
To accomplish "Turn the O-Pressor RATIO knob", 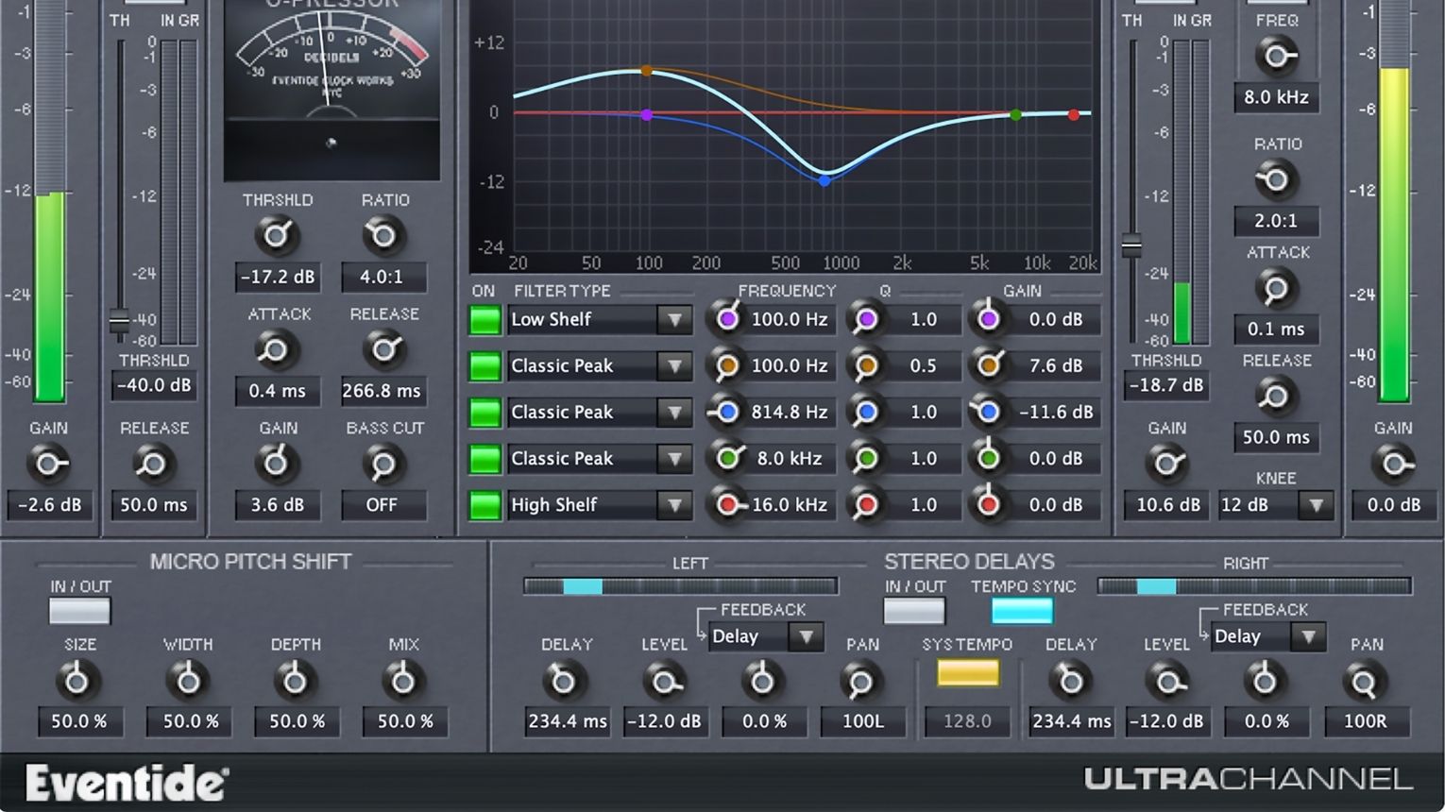I will (382, 235).
